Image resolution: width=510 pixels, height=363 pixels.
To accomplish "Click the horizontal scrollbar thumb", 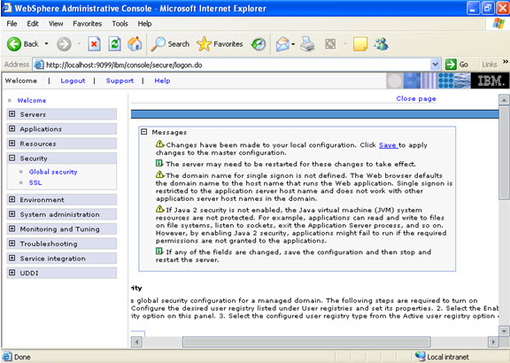I will click(306, 342).
